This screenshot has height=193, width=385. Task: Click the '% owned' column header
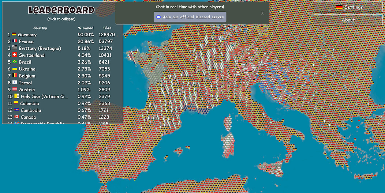coord(86,28)
